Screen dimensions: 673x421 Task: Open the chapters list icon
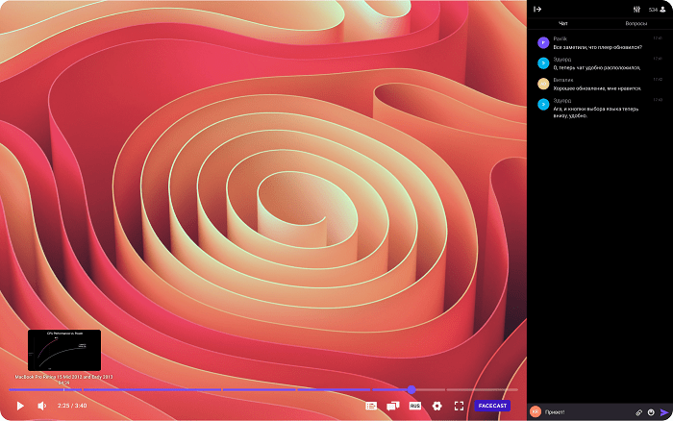point(371,406)
